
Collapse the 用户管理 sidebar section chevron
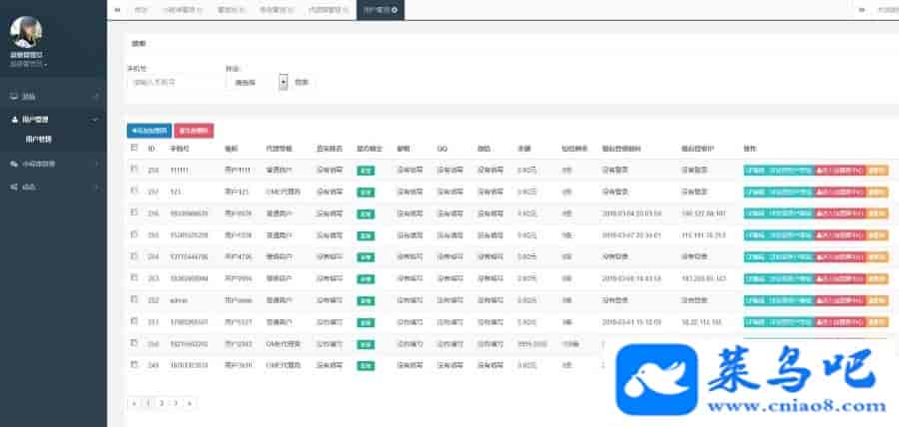(95, 119)
